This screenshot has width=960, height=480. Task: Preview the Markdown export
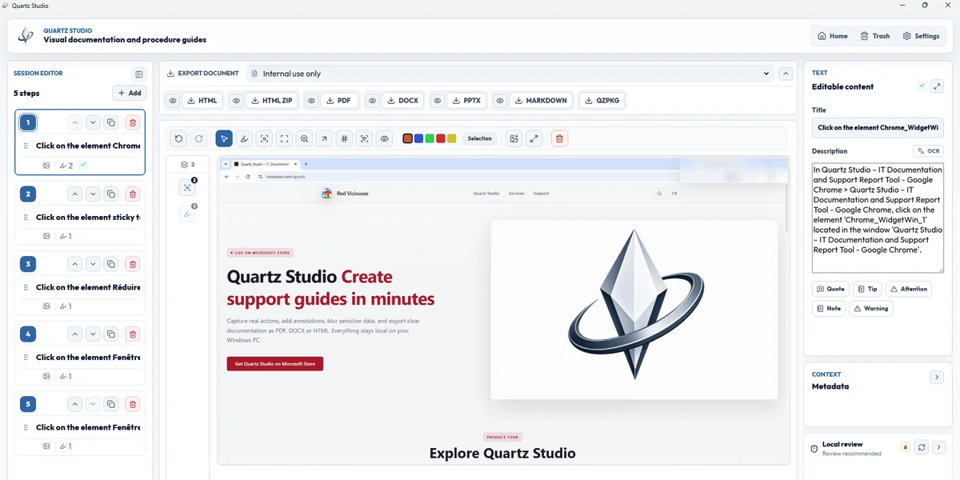coord(499,101)
